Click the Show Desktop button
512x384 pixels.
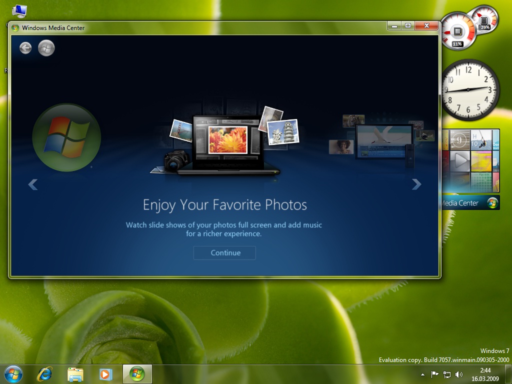click(x=508, y=374)
